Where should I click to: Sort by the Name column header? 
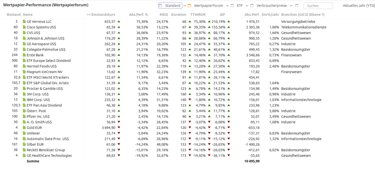click(x=28, y=15)
